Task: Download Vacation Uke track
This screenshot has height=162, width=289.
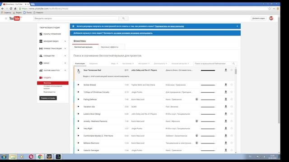Action: (226, 107)
